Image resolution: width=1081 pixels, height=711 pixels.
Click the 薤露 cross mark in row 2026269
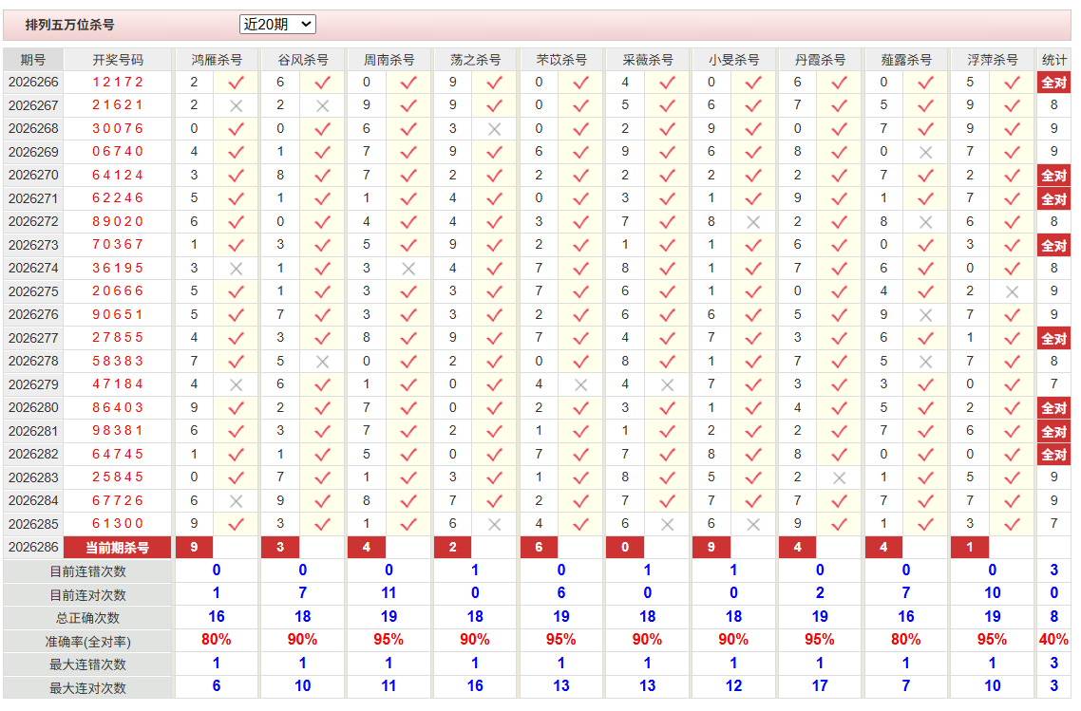tap(925, 152)
